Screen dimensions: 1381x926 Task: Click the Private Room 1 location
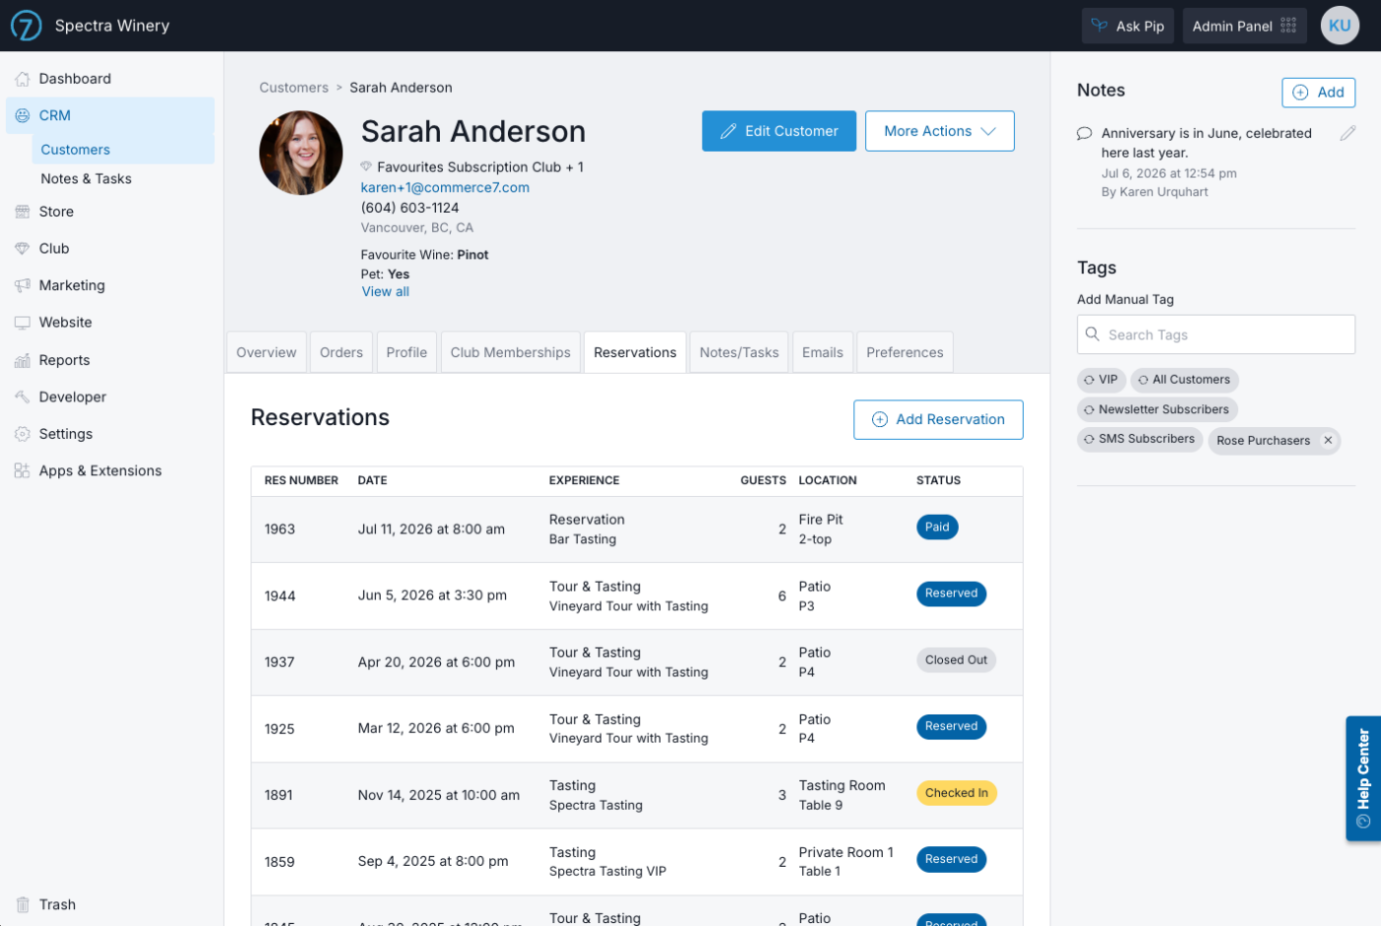pos(846,853)
